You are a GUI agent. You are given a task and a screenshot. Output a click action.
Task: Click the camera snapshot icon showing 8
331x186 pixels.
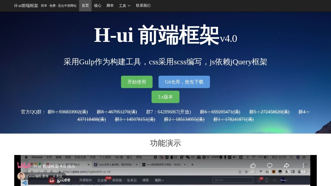[268, 171]
